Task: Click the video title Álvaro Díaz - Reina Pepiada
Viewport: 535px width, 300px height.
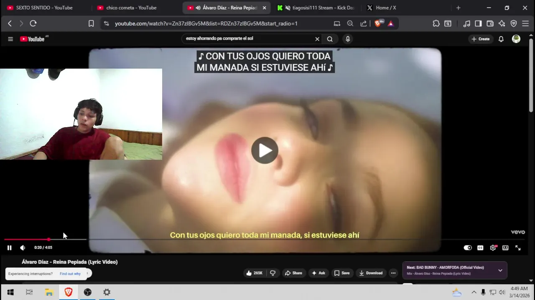Action: 69,262
